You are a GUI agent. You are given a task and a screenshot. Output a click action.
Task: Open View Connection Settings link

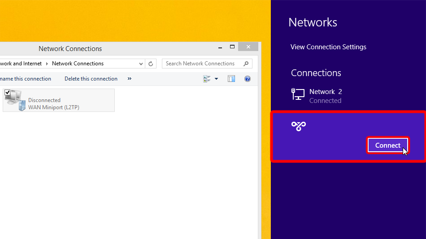click(328, 47)
